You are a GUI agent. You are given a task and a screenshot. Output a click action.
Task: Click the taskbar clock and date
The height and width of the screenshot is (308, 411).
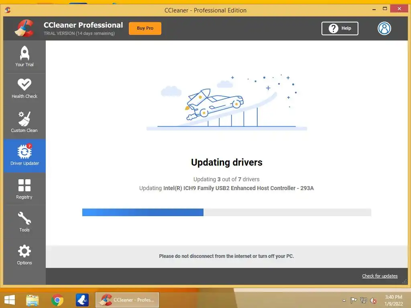[x=394, y=300]
